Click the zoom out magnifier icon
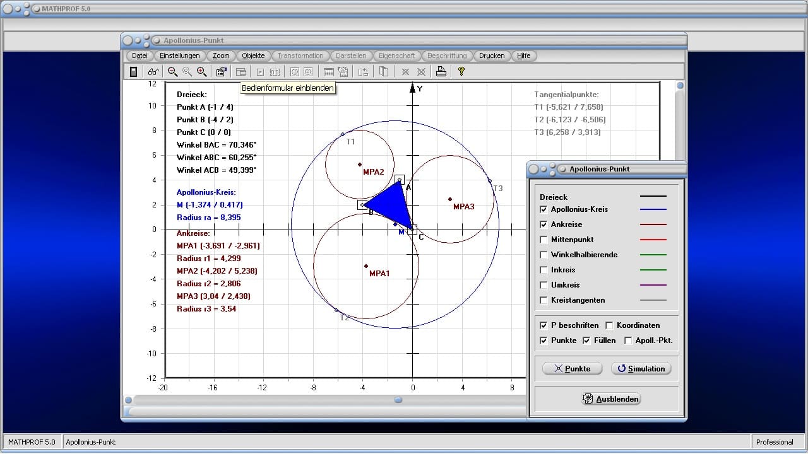808x454 pixels. 172,72
